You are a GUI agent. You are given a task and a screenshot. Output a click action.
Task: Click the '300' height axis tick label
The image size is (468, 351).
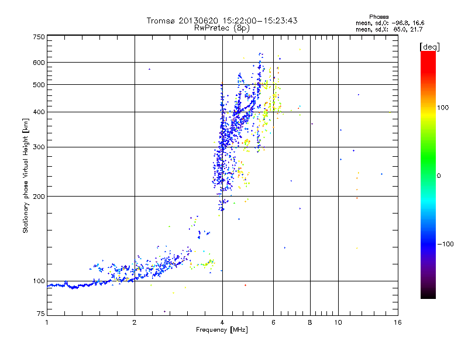[x=39, y=147]
